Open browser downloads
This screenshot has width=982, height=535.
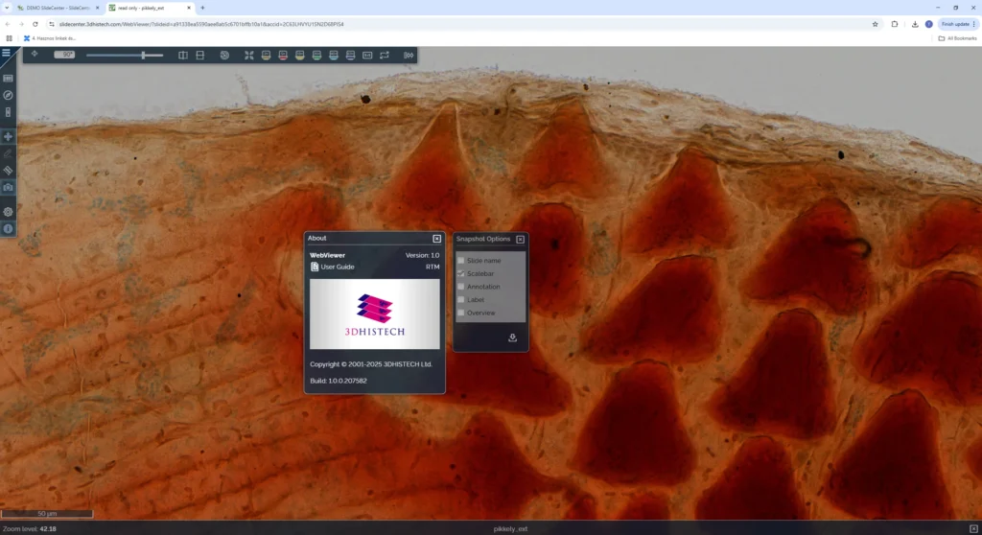(x=915, y=24)
